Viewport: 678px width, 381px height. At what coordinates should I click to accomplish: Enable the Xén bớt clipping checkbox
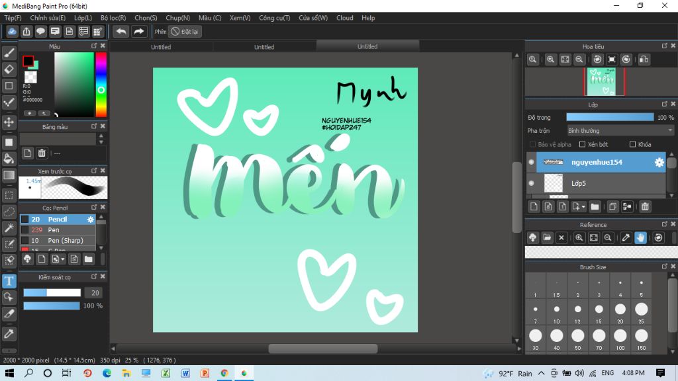click(582, 144)
